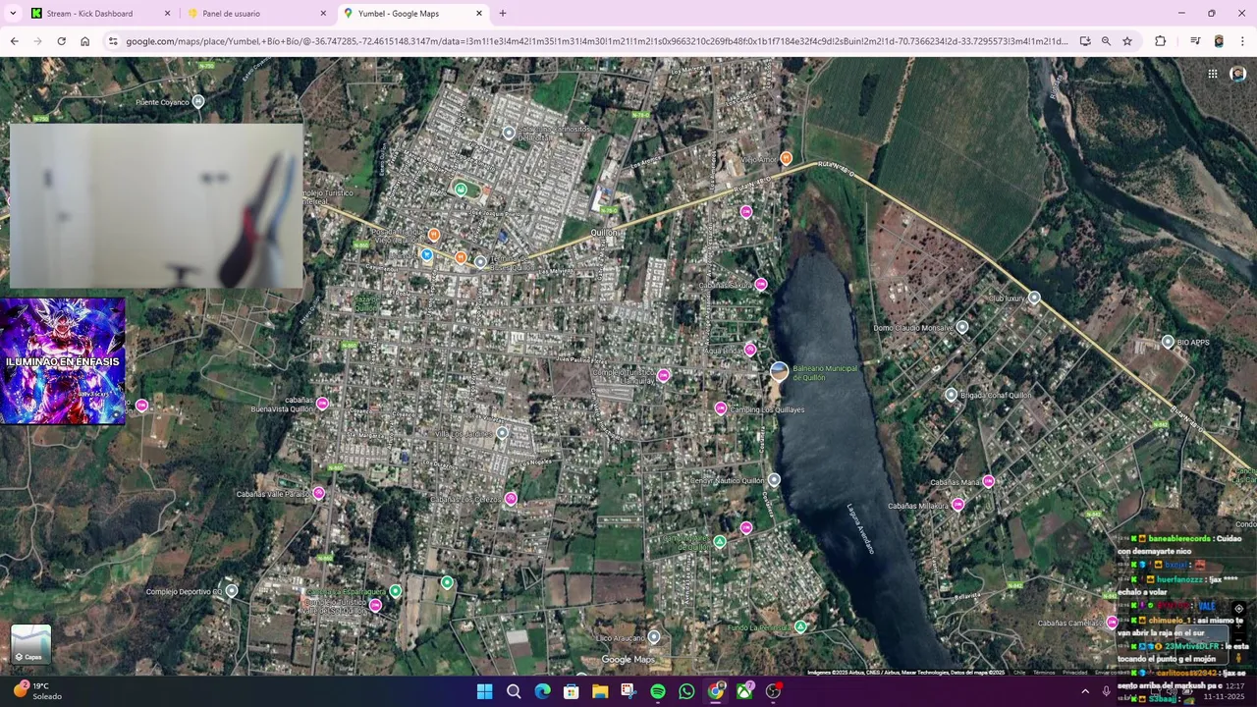The width and height of the screenshot is (1257, 707).
Task: Open File Explorer from the taskbar
Action: coord(600,691)
